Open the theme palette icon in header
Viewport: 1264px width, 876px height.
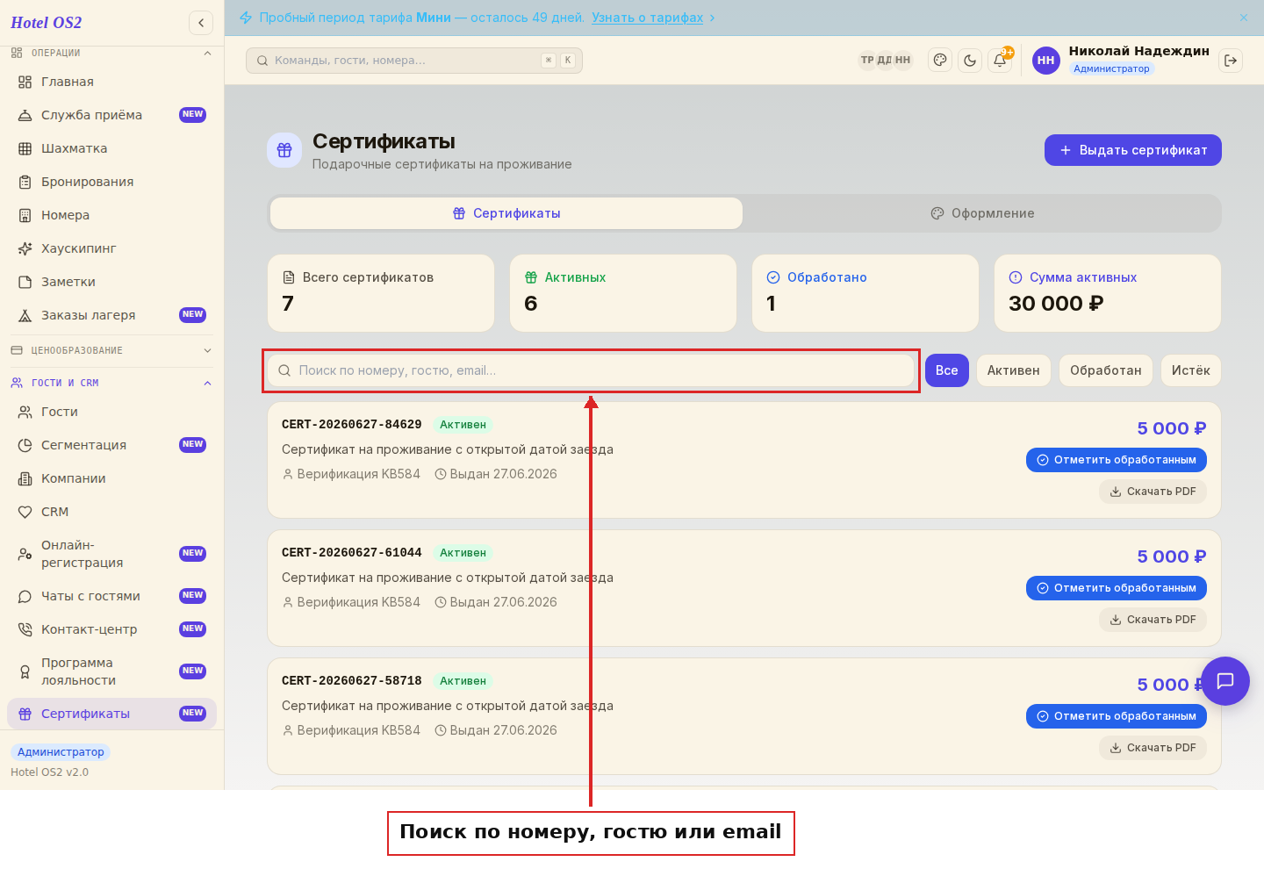pos(940,61)
